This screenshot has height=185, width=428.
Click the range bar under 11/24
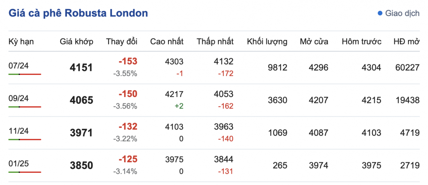pos(25,139)
